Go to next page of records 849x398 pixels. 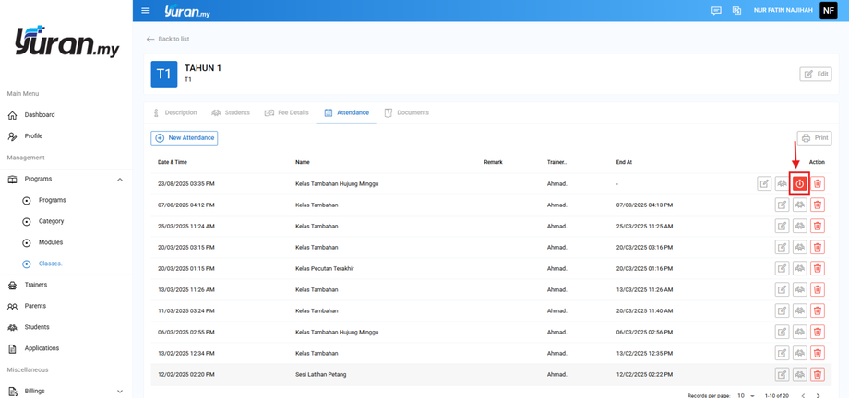818,395
